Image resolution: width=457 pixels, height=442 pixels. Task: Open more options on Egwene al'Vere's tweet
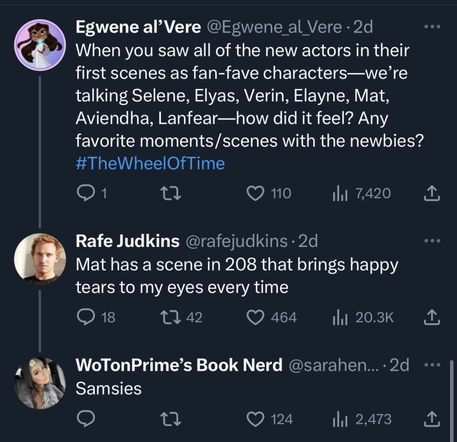432,27
